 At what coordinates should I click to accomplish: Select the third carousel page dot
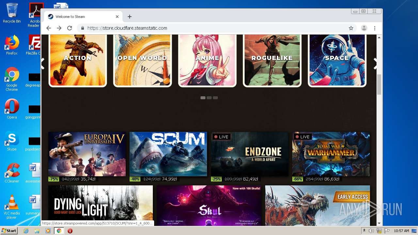click(215, 98)
